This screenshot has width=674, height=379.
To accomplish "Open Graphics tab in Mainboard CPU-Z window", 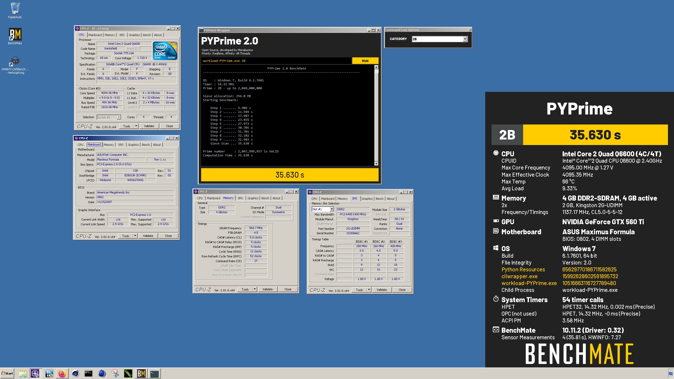I will pos(133,145).
